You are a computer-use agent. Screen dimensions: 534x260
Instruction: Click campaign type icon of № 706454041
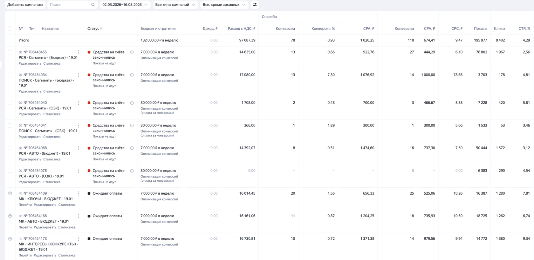pos(20,126)
